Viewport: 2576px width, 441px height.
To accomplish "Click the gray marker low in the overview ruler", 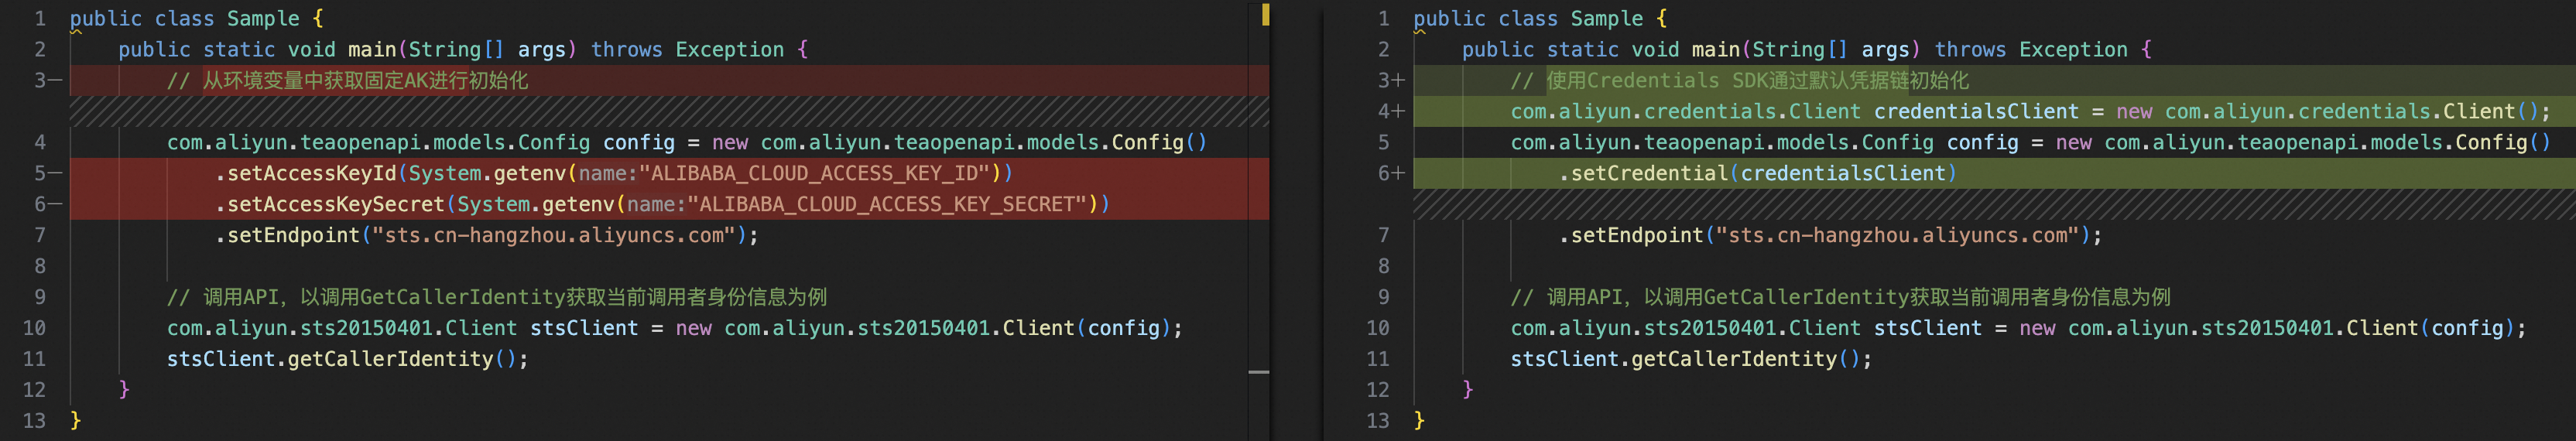I will (1259, 372).
